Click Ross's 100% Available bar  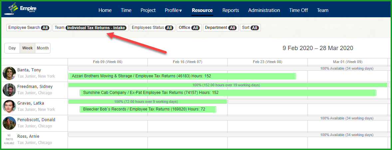229,135
